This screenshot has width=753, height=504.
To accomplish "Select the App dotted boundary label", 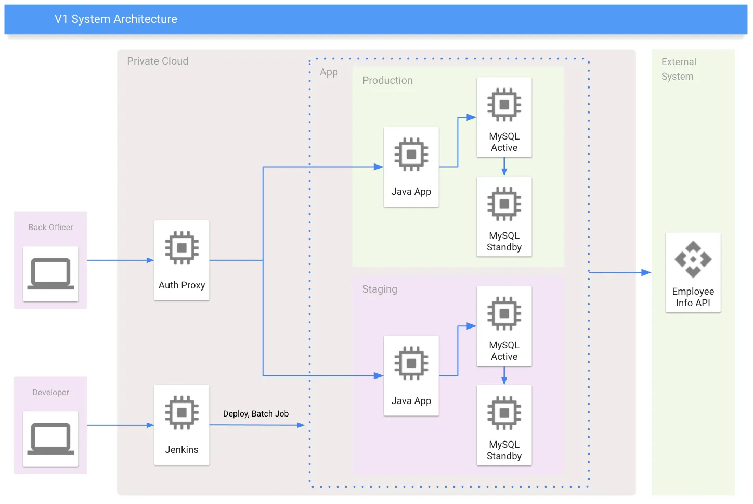I will coord(329,72).
